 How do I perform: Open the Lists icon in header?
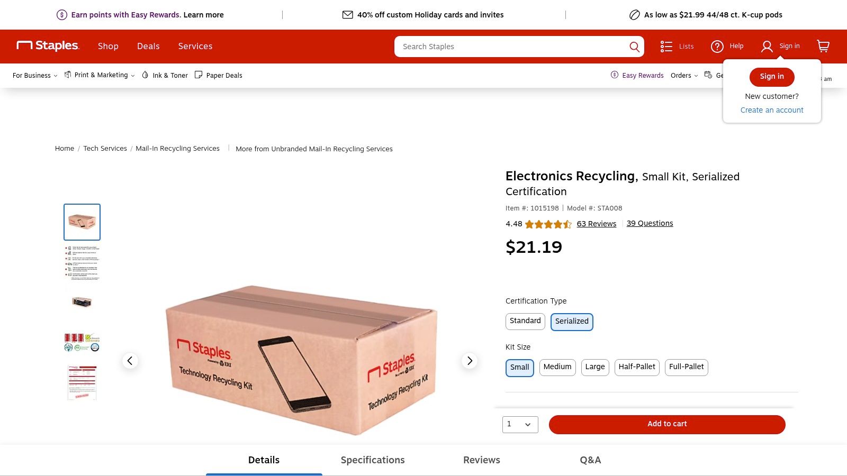[x=666, y=47]
